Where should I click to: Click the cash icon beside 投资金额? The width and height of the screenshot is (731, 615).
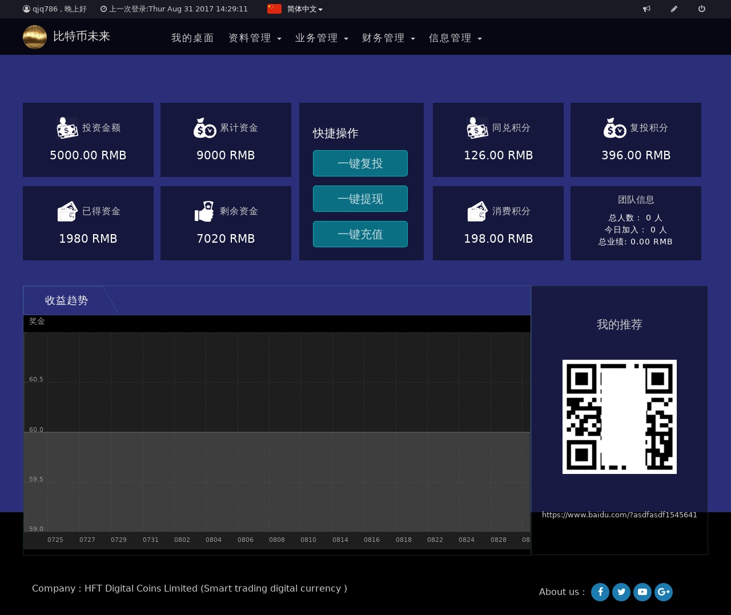pyautogui.click(x=67, y=128)
